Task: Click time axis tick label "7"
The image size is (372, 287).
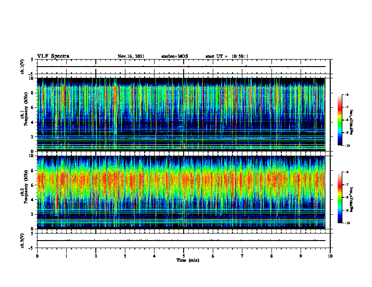Action: pos(242,256)
